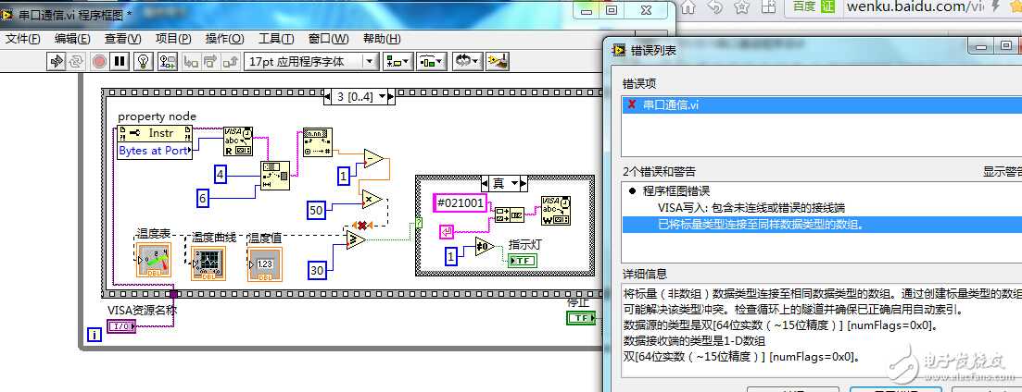Select the Instr property node header
The image size is (1022, 392).
(x=155, y=133)
